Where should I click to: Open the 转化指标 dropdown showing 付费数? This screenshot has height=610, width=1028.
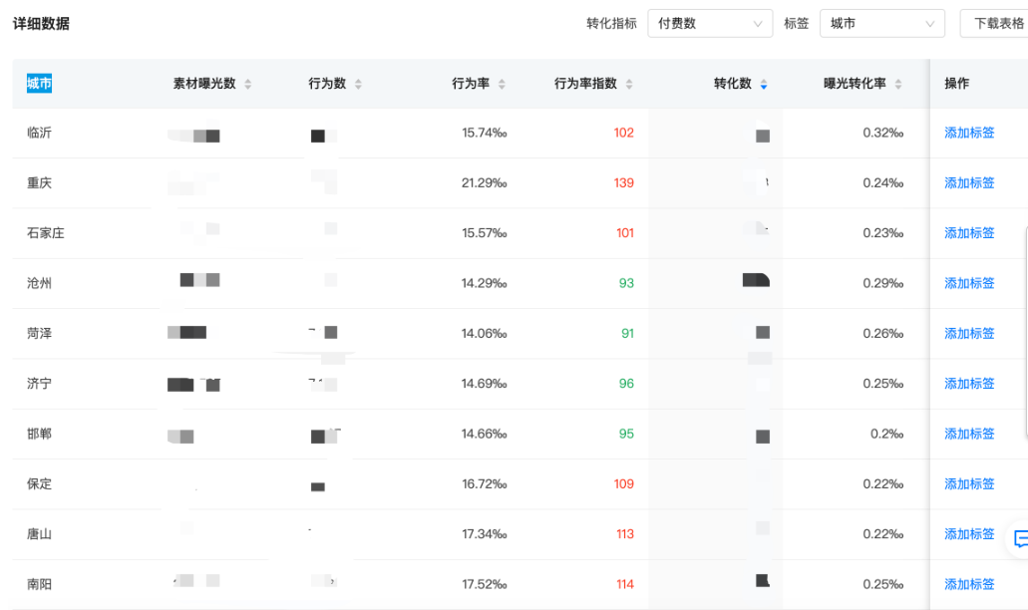point(710,23)
